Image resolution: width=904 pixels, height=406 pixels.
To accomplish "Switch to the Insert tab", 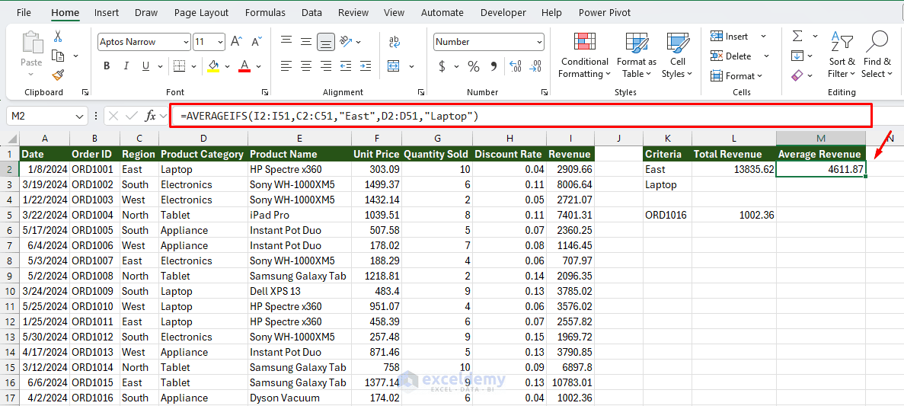I will pyautogui.click(x=106, y=12).
